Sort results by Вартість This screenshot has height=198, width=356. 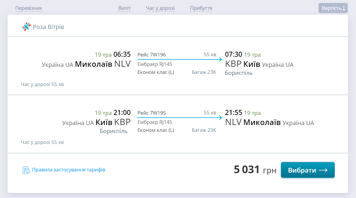pyautogui.click(x=333, y=8)
